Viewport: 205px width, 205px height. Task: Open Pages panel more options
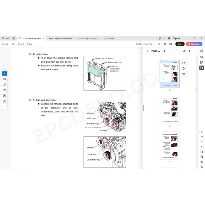(x=194, y=51)
